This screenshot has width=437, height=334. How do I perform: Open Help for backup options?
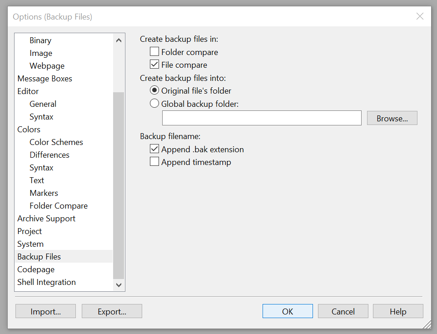tap(398, 311)
